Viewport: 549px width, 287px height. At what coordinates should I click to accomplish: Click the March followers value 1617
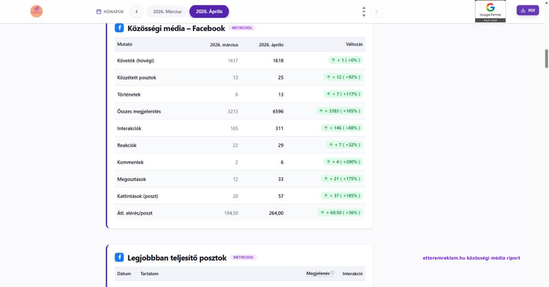click(233, 61)
